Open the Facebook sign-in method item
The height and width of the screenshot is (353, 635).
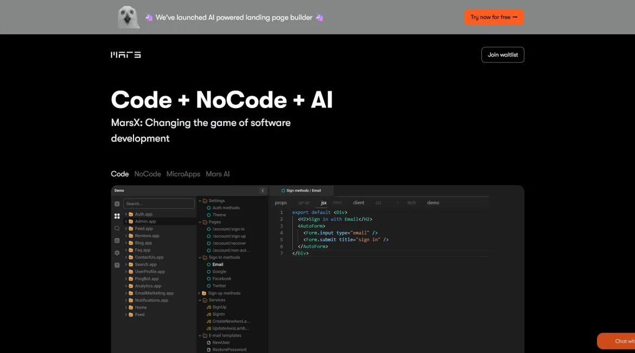219,279
